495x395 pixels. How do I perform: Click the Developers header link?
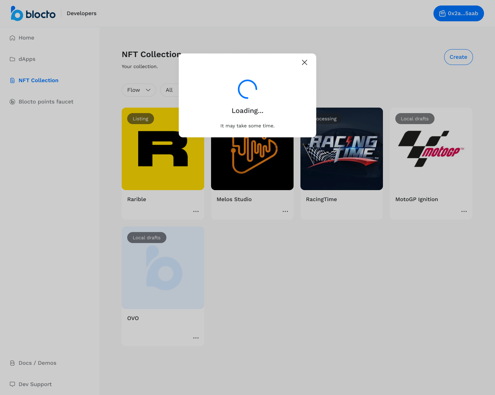point(81,13)
